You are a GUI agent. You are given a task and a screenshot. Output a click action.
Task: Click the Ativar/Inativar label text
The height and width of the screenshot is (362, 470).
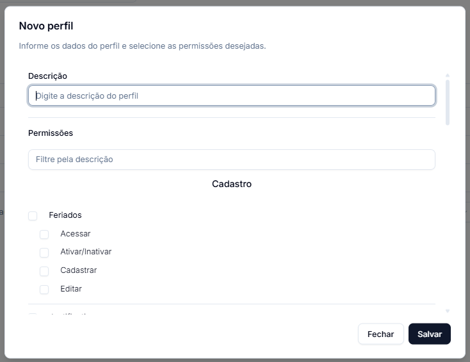(86, 252)
